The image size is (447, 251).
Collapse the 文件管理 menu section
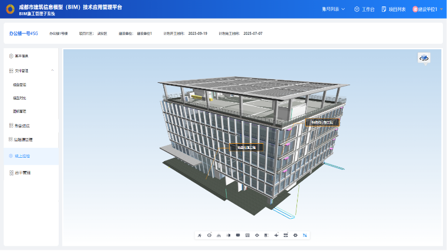pyautogui.click(x=52, y=71)
